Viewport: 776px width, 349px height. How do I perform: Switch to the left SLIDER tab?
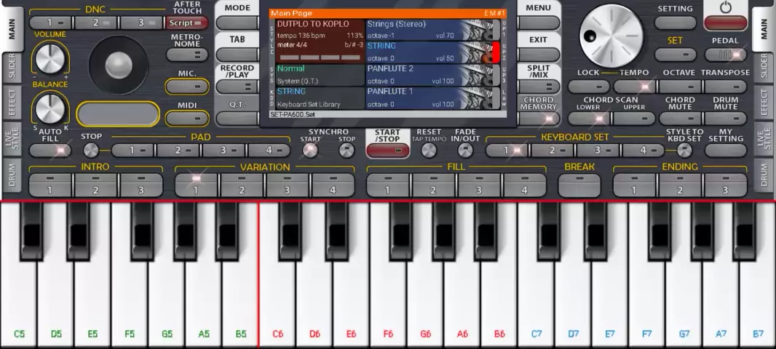click(12, 66)
